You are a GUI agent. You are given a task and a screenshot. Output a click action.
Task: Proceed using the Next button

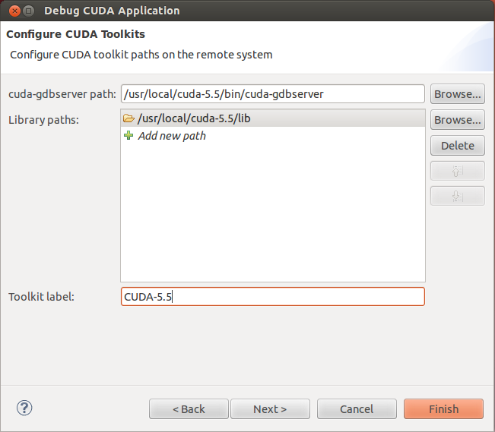point(270,409)
